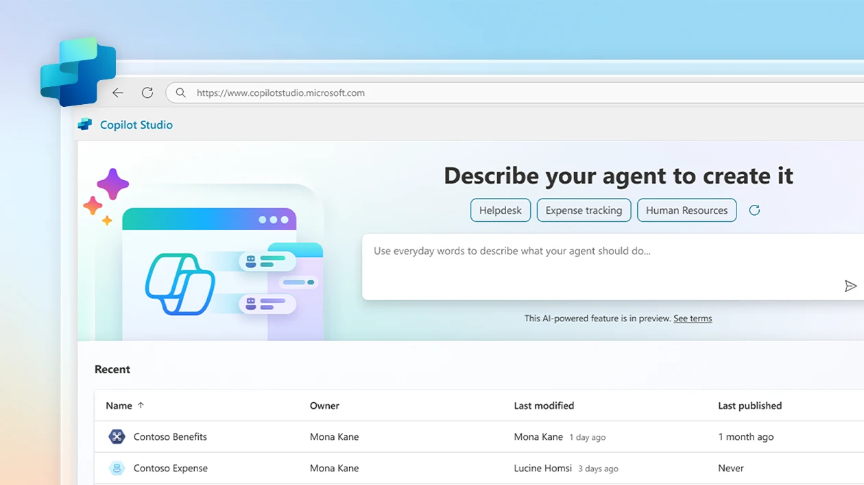Click the search icon in the address bar

[180, 92]
